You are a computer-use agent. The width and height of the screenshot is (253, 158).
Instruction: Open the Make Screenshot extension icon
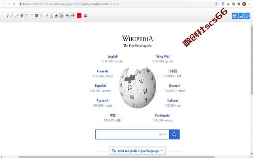point(234,4)
